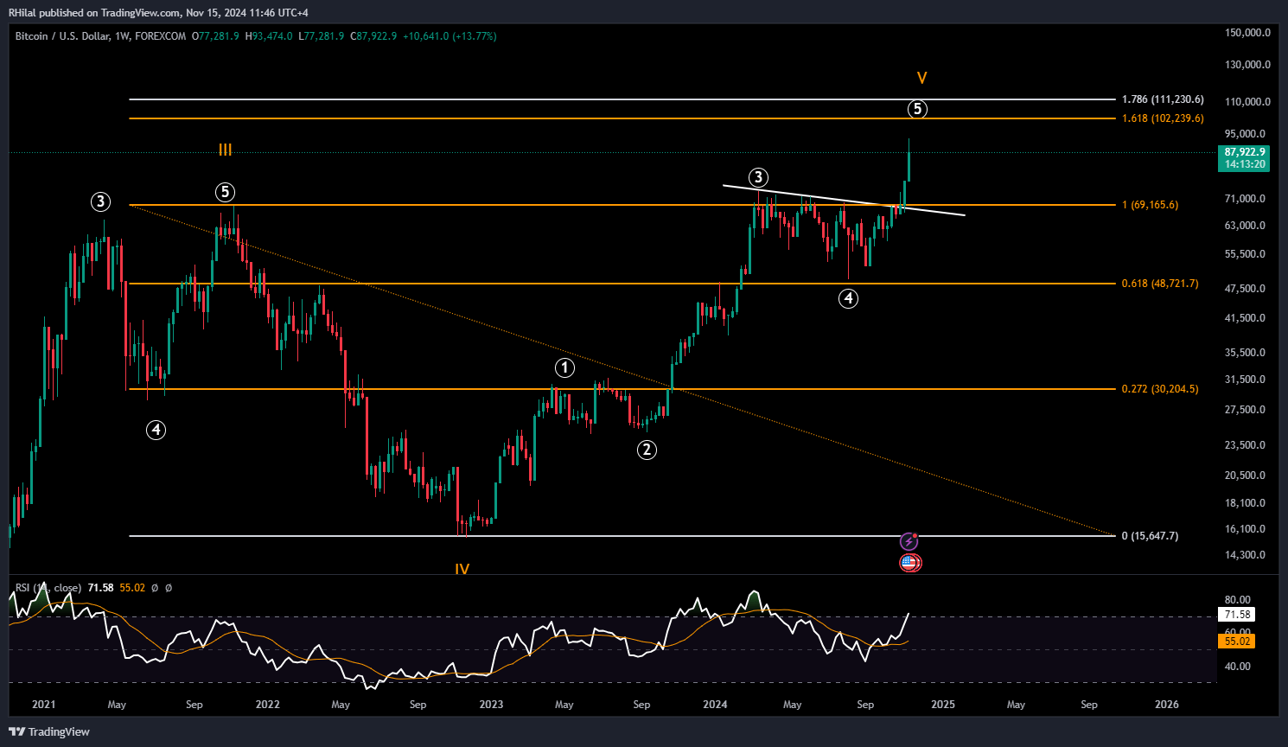This screenshot has width=1288, height=747.
Task: Click the circled wave 3 marker above the consolidation
Action: coord(758,178)
